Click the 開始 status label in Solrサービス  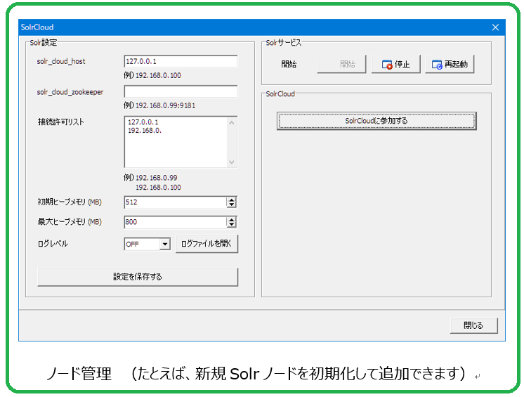(289, 64)
